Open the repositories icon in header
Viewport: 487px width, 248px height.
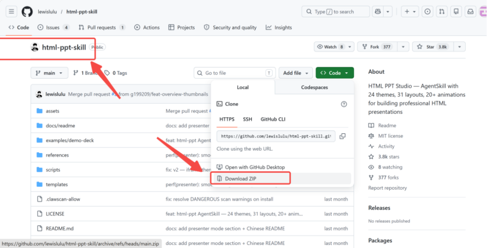[456, 11]
